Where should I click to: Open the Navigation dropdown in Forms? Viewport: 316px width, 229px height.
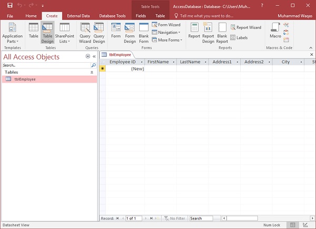coord(167,32)
